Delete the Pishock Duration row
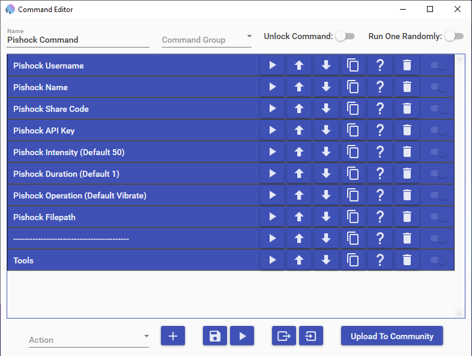The image size is (472, 356). tap(407, 174)
